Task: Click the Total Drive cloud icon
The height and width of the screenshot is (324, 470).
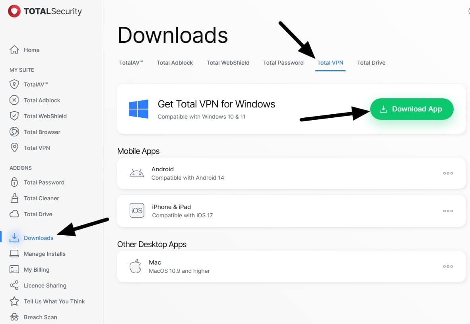Action: [14, 214]
